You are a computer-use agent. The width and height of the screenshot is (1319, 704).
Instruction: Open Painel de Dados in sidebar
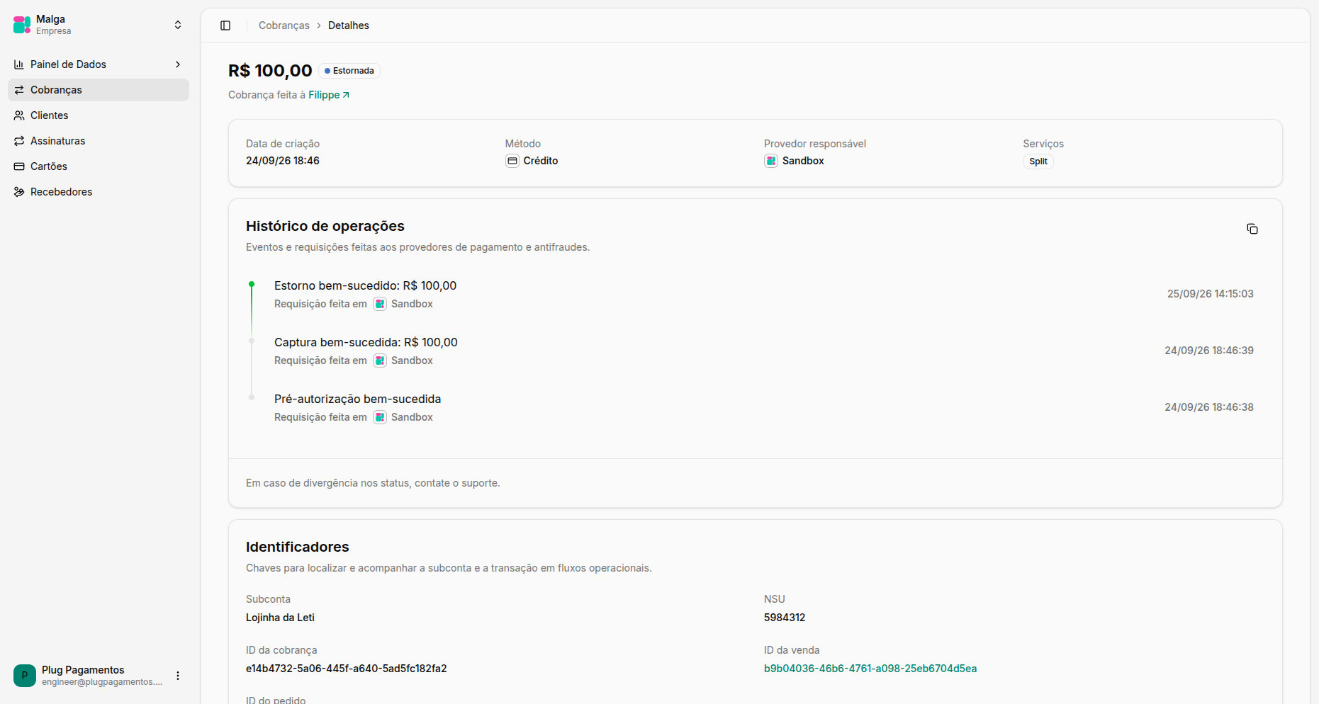coord(99,64)
